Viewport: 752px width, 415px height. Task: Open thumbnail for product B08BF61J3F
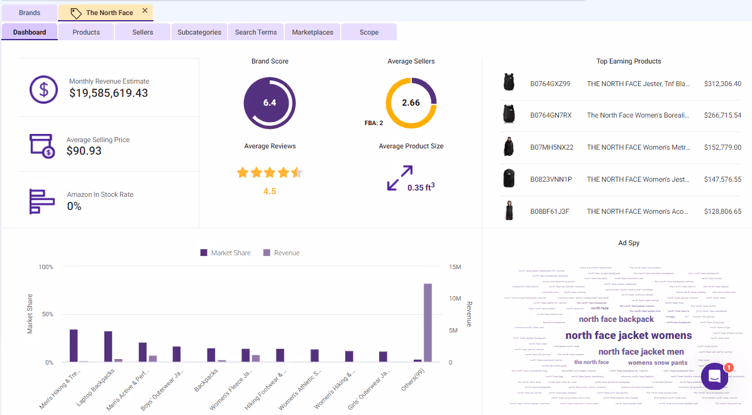tap(509, 211)
